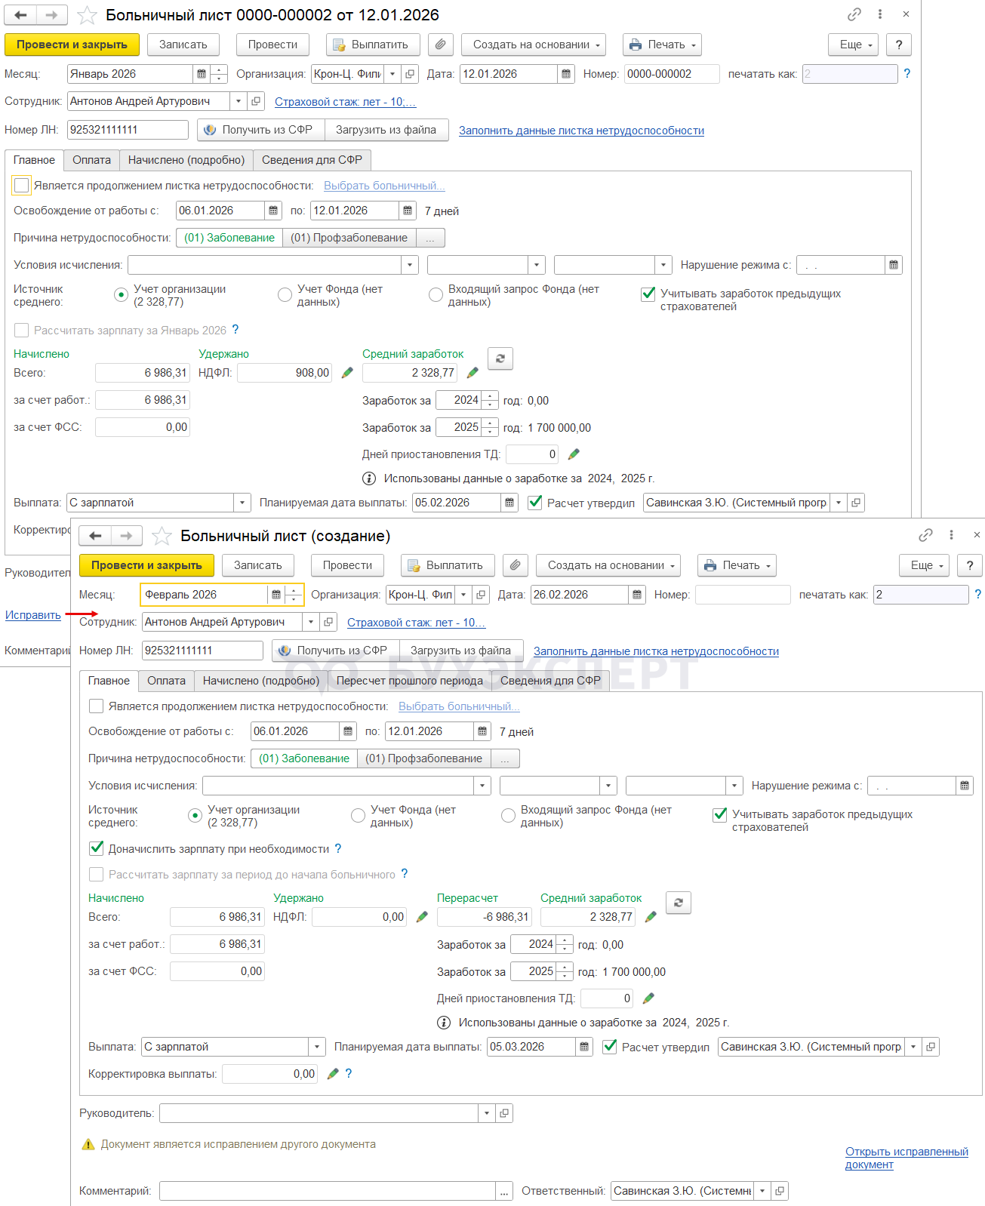
Task: Select Учет Фонда radio in top window
Action: click(x=285, y=295)
